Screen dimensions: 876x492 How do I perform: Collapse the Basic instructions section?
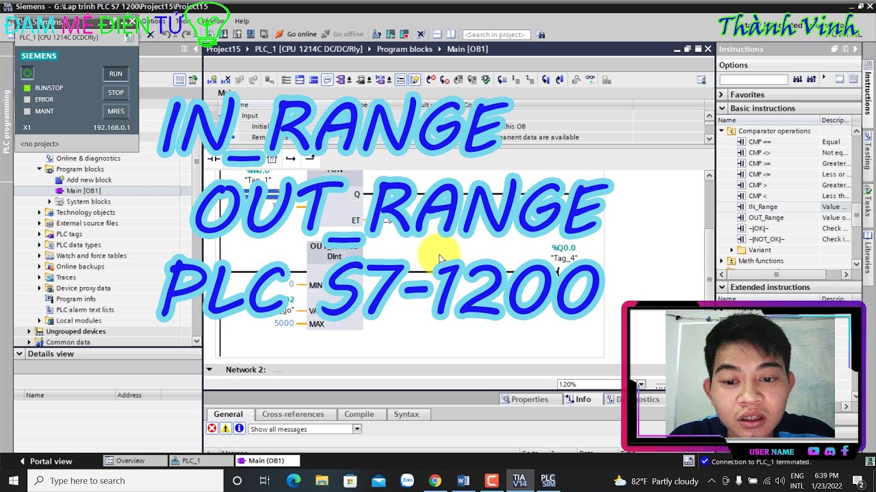(x=721, y=108)
